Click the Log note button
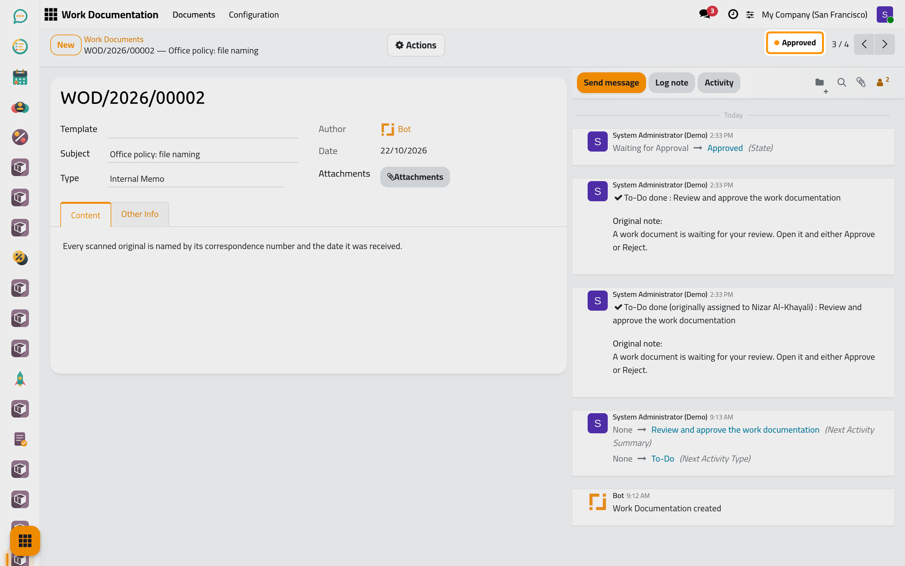This screenshot has width=905, height=566. (x=671, y=83)
